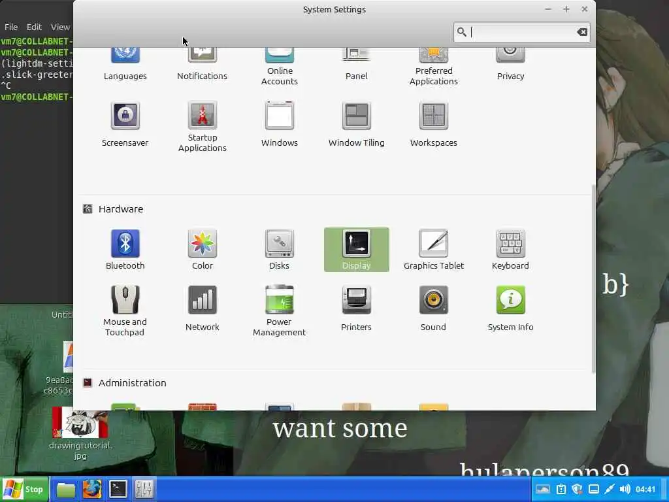Viewport: 669px width, 502px height.
Task: Open Printers settings
Action: coord(356,309)
